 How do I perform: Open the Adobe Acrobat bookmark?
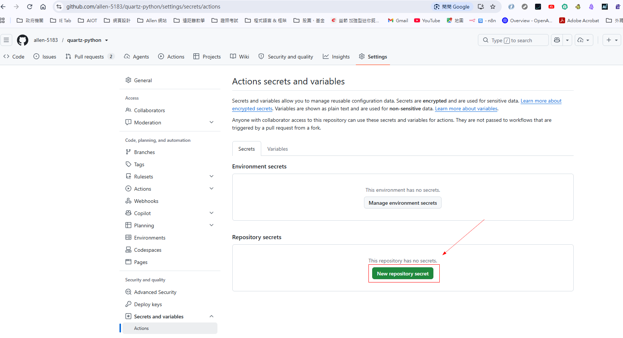coord(579,20)
